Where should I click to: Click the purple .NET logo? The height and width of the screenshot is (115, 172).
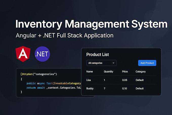[x=42, y=54]
